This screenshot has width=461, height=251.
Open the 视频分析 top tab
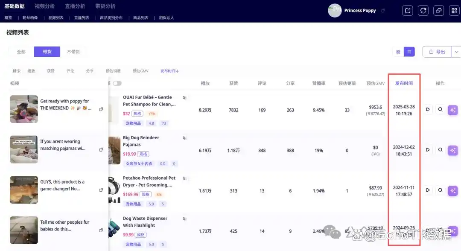pyautogui.click(x=45, y=6)
